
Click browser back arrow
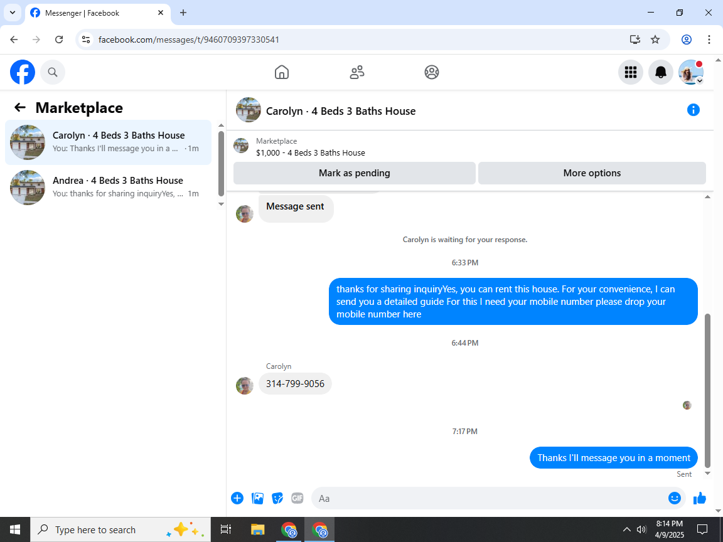14,40
